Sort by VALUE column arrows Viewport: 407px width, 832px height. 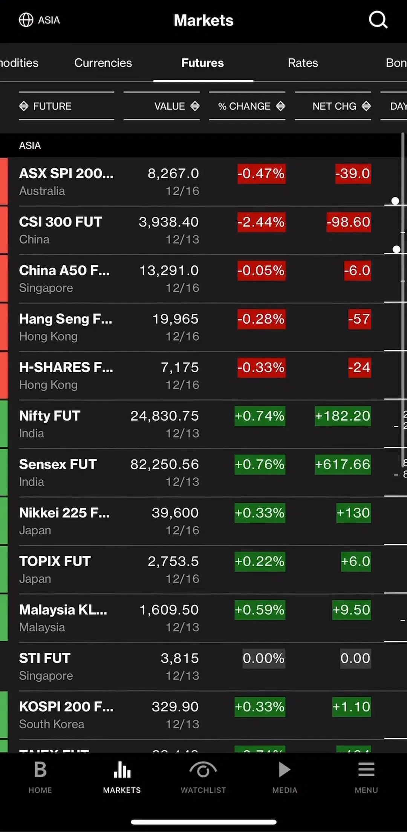click(195, 106)
